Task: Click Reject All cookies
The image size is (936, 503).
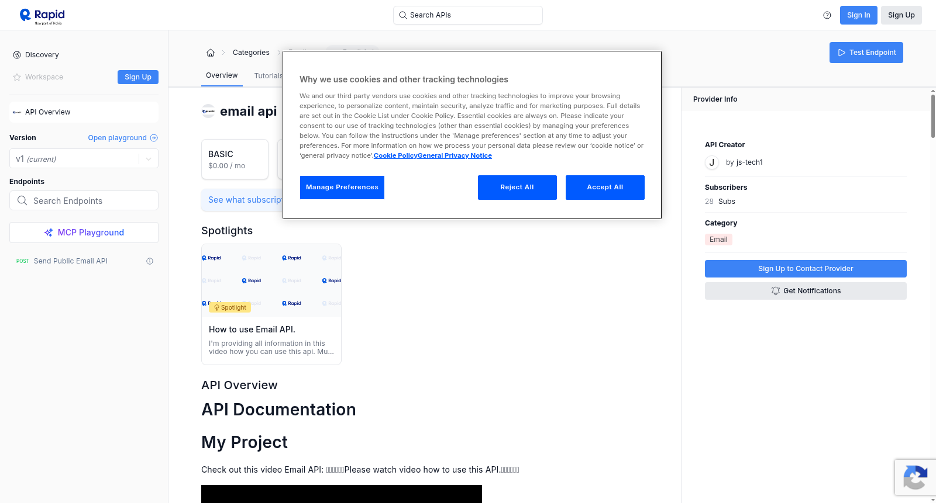Action: click(517, 188)
